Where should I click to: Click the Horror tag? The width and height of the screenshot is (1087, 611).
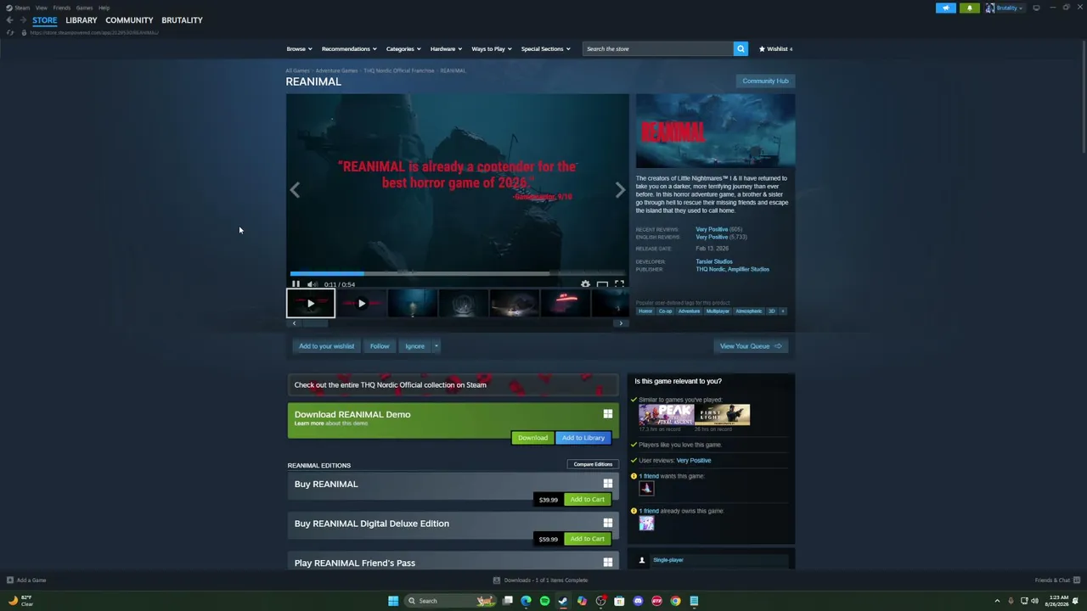pyautogui.click(x=645, y=311)
